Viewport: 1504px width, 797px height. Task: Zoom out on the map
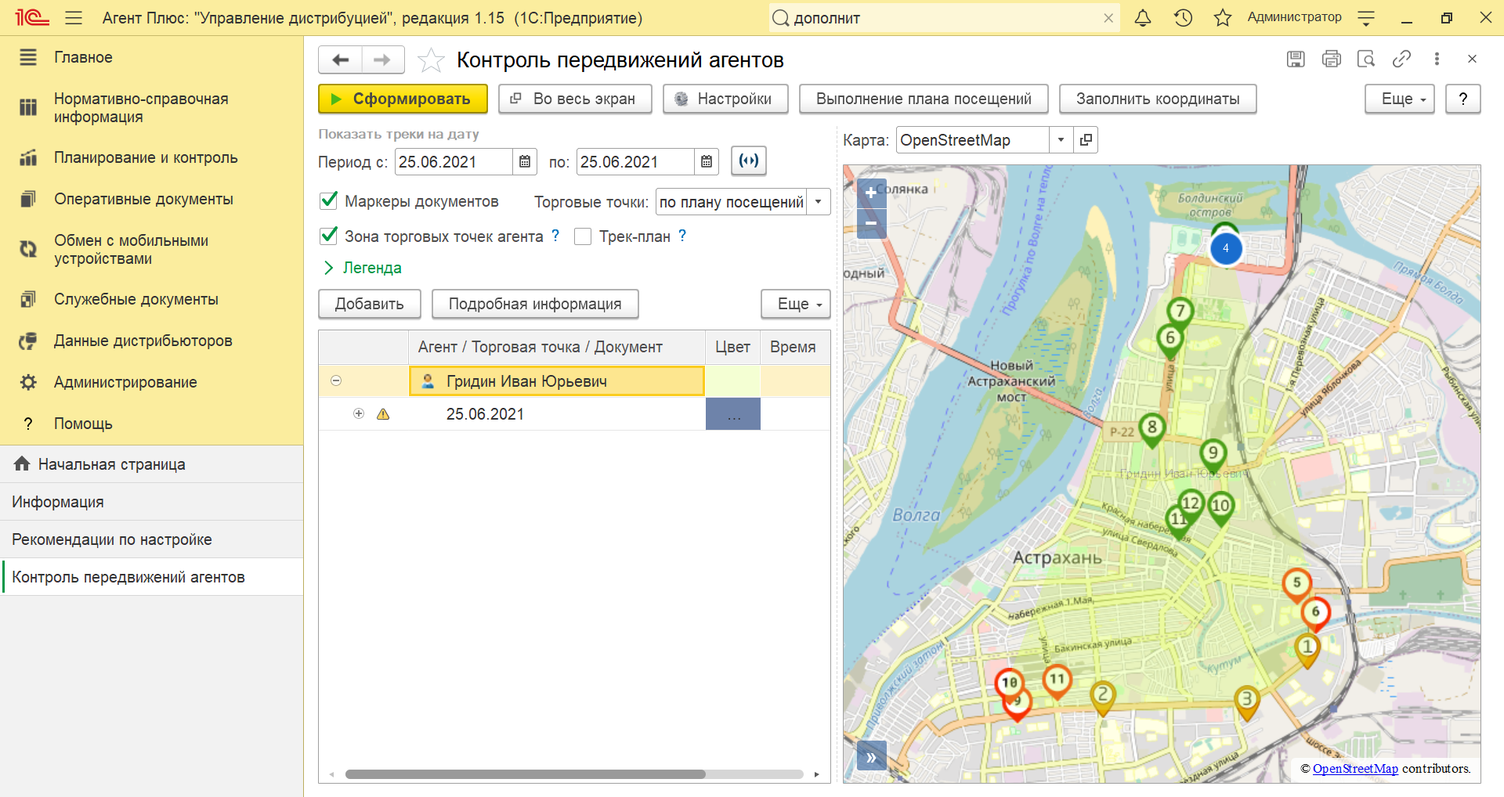tap(871, 223)
